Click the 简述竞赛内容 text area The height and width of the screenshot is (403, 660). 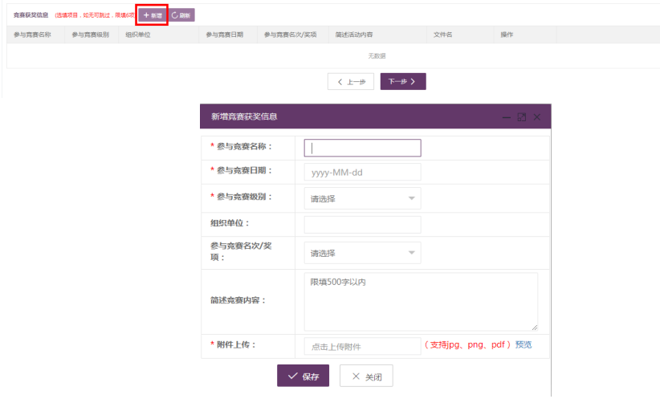coord(421,301)
